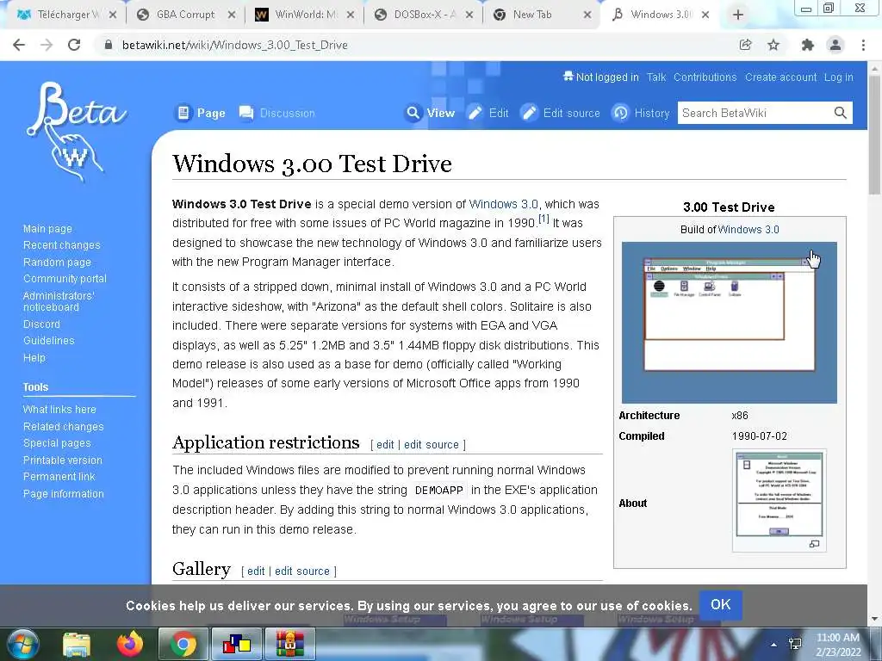The image size is (882, 661).
Task: Open Page information link
Action: [64, 493]
